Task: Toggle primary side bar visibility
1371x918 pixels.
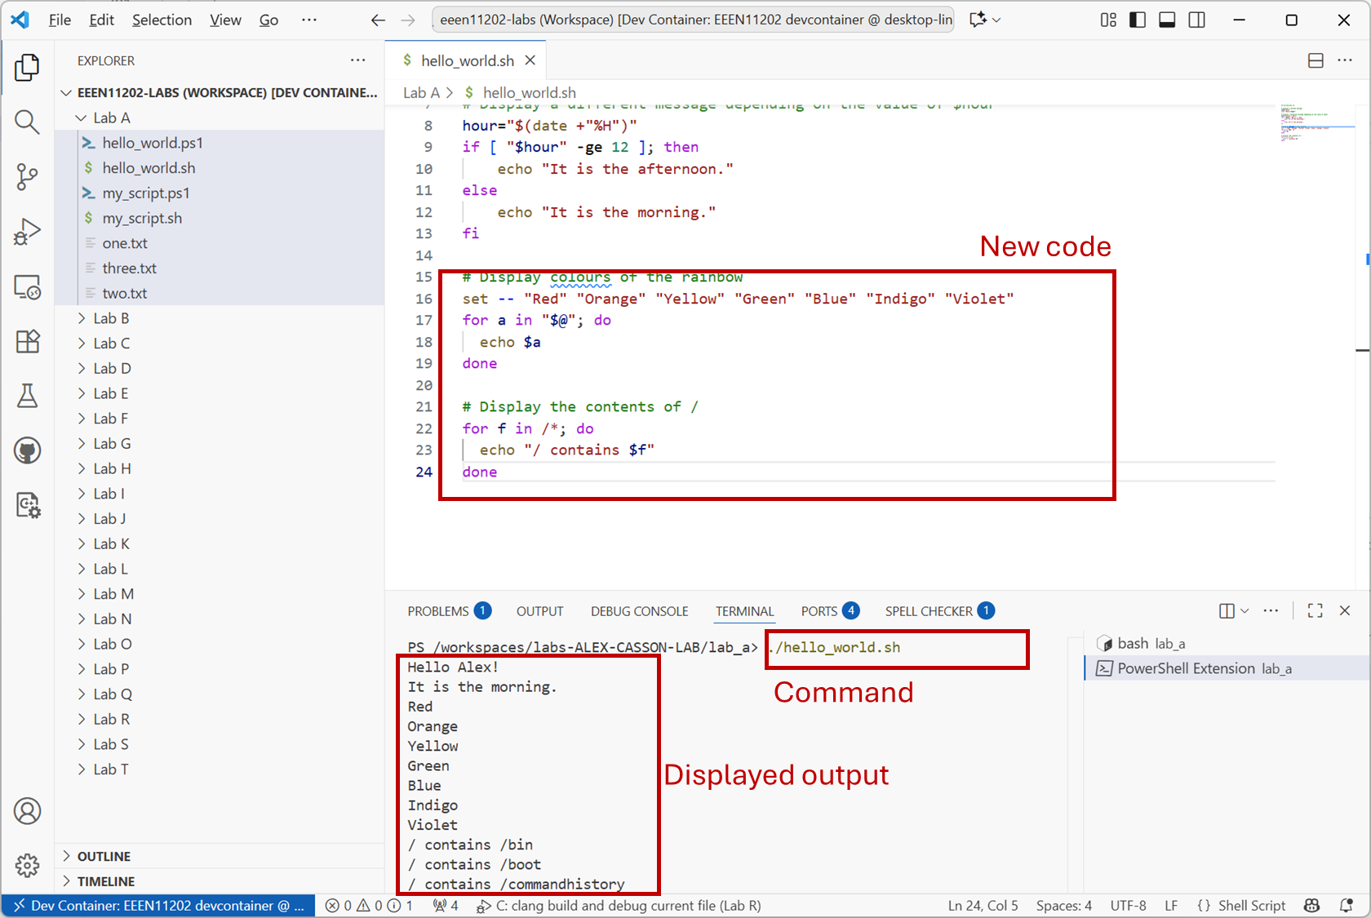Action: pos(1138,20)
